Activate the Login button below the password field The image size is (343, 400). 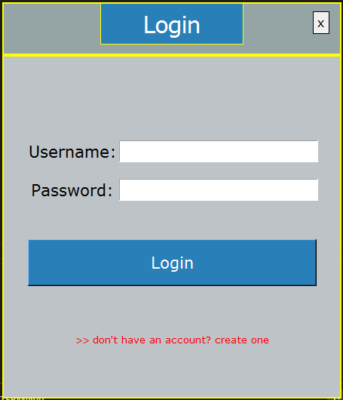click(x=173, y=263)
